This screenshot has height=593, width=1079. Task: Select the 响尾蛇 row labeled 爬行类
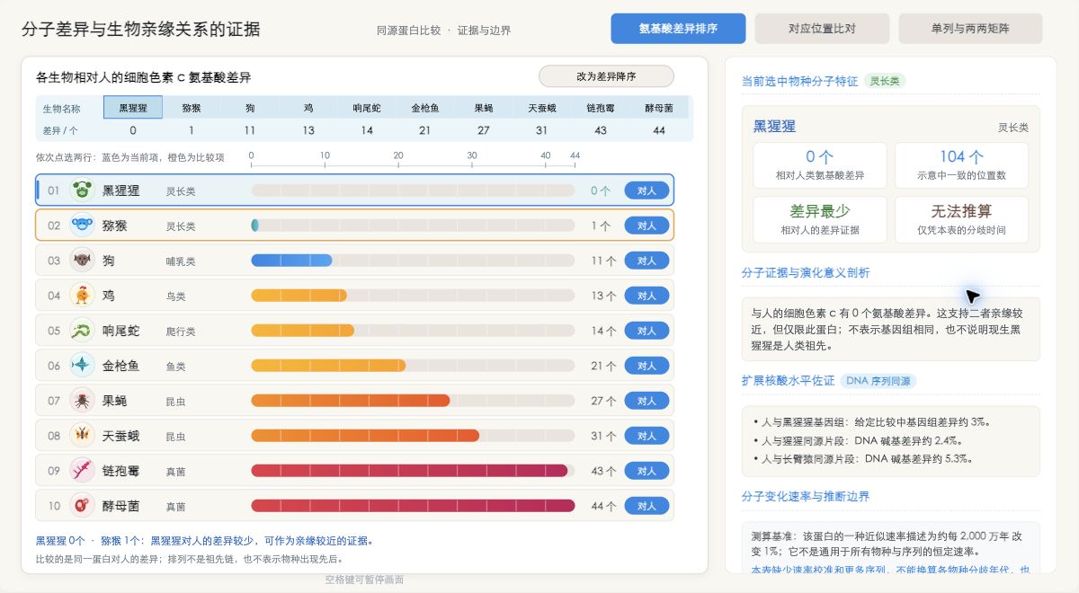pyautogui.click(x=354, y=331)
